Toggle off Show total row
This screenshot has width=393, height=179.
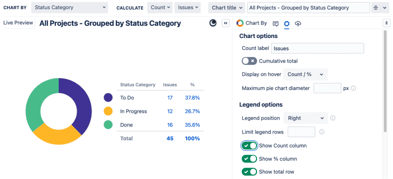click(249, 172)
